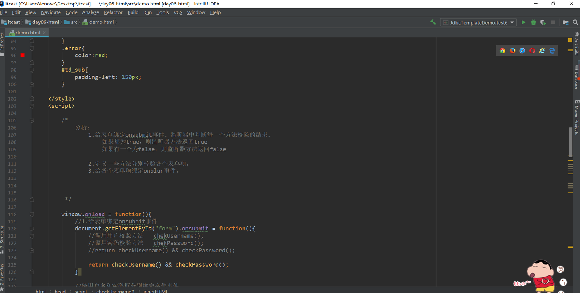
Task: Open preview in Opera browser icon
Action: 532,51
